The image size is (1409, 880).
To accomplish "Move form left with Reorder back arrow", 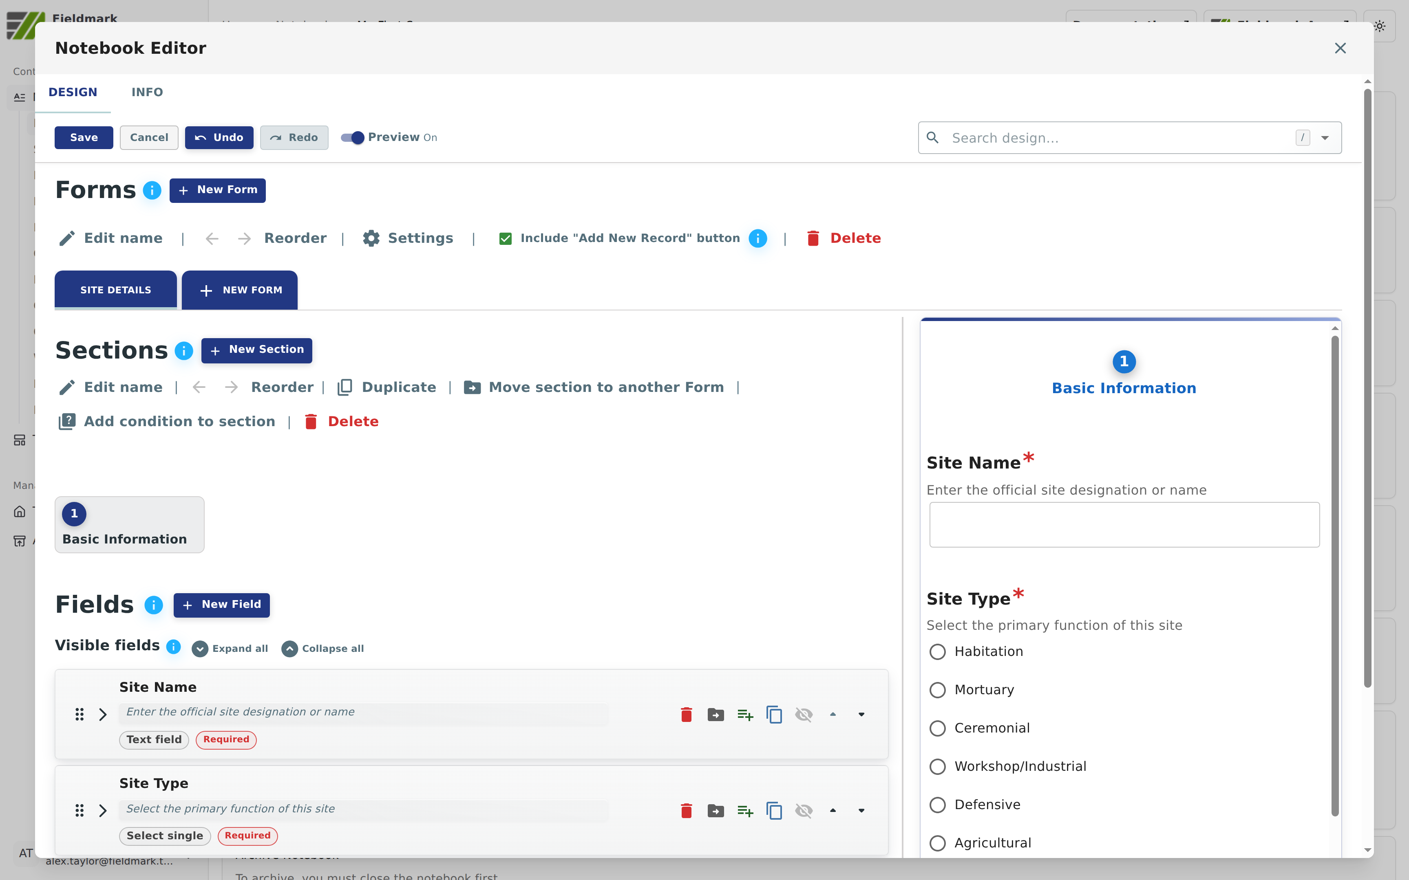I will point(212,239).
